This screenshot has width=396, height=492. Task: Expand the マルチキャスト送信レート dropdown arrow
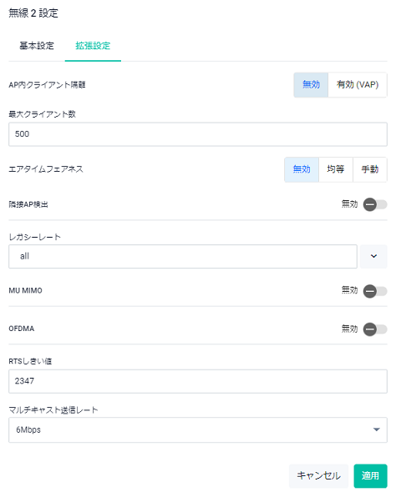tap(377, 429)
